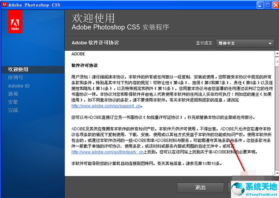Screen dimensions: 279x198
Task: Click the 显示语言 label
Action: pos(204,43)
